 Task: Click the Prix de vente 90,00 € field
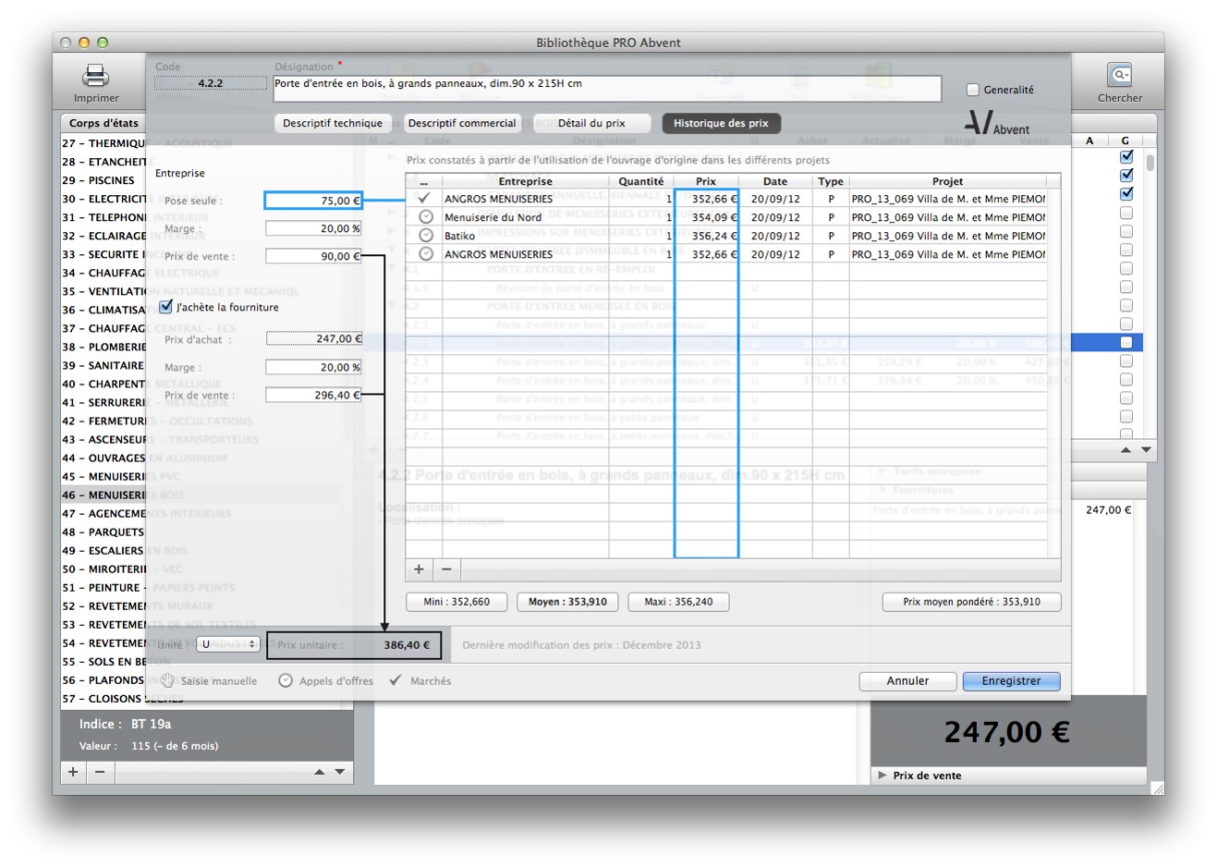click(x=313, y=256)
